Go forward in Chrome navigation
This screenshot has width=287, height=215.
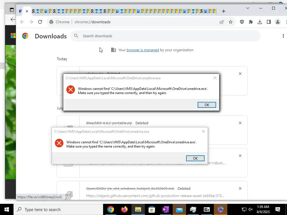click(31, 22)
